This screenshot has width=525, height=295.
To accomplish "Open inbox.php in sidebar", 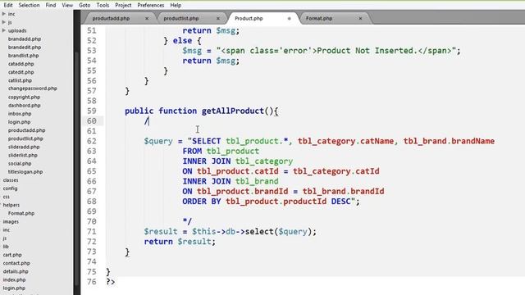I will tap(20, 114).
